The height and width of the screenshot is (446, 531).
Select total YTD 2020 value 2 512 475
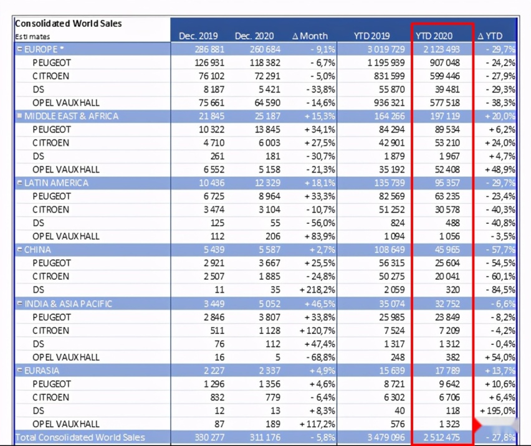441,437
